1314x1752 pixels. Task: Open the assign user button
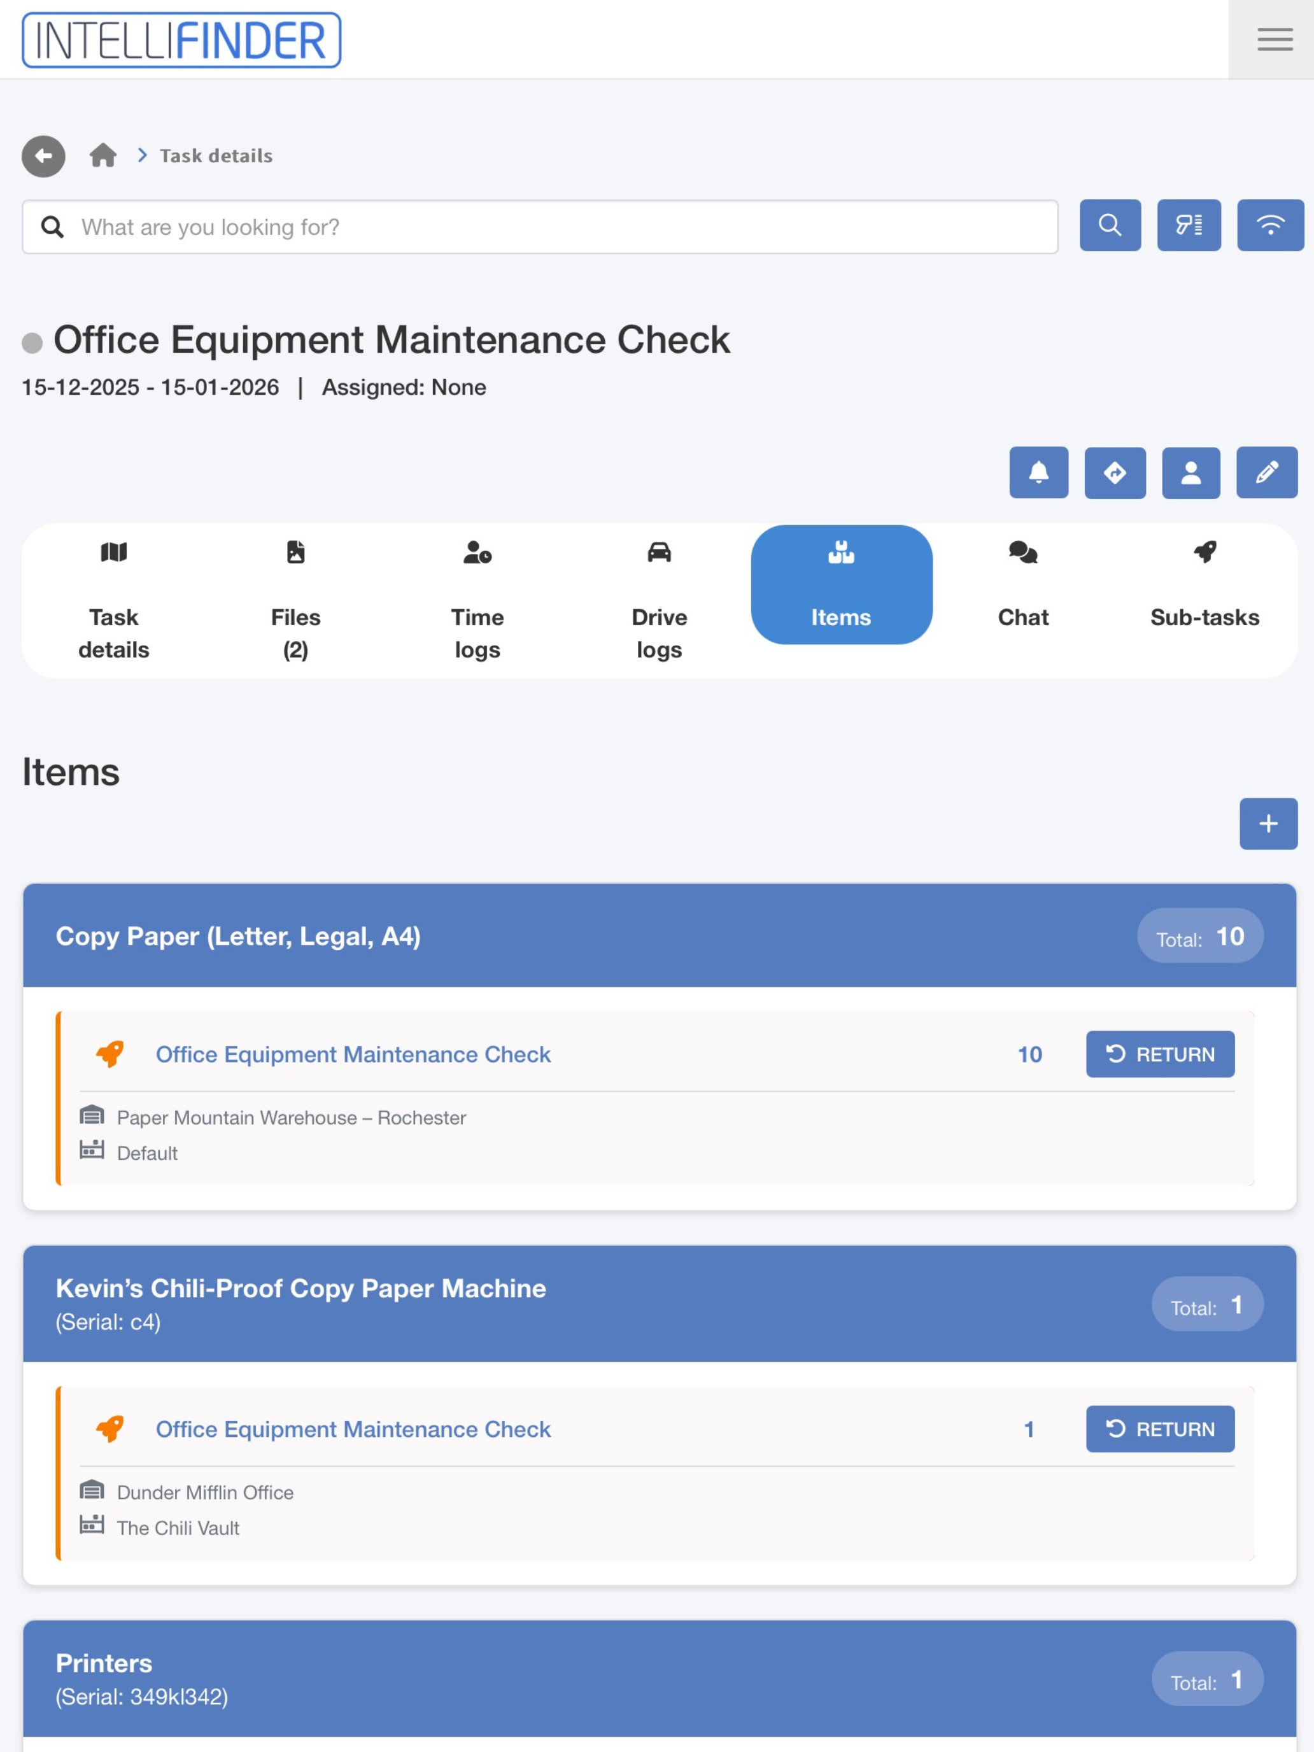coord(1190,473)
